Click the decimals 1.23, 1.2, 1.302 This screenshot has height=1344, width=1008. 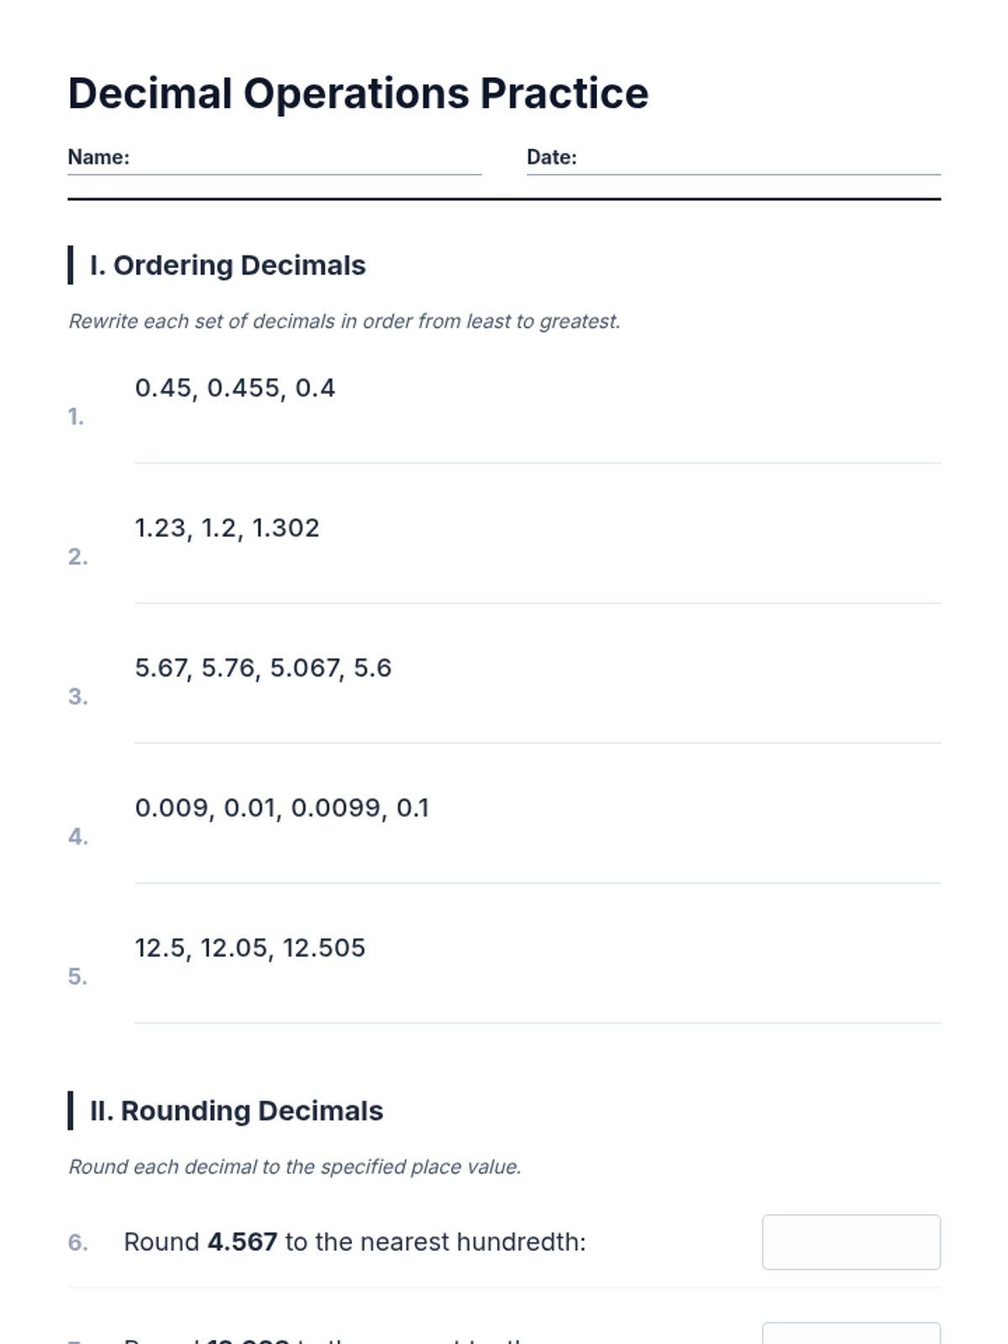point(227,528)
